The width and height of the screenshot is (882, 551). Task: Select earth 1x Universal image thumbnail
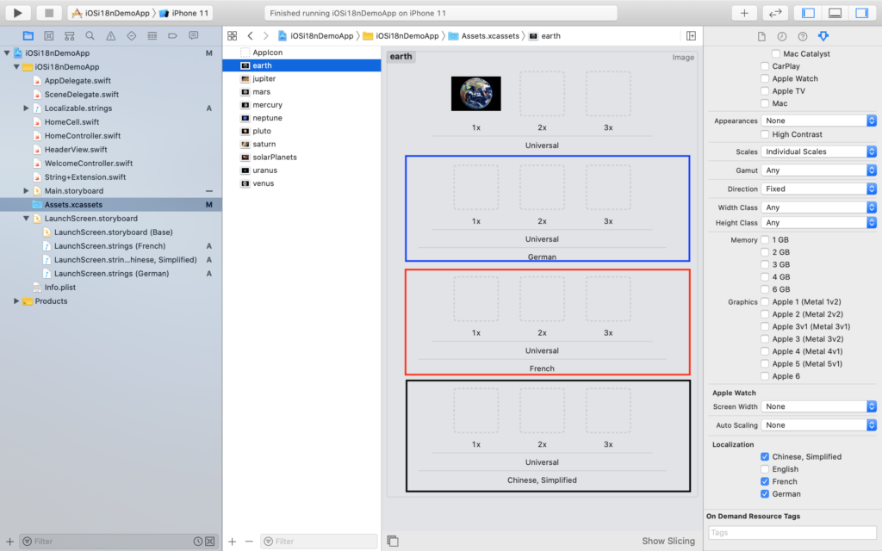click(x=475, y=93)
